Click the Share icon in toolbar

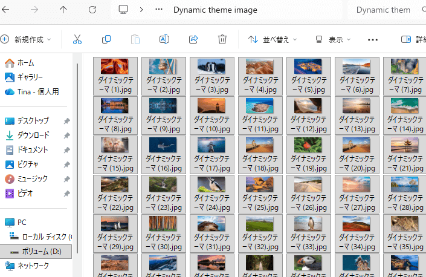point(193,39)
